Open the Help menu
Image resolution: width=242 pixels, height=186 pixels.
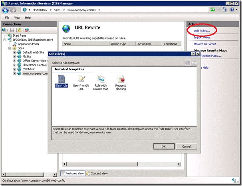pyautogui.click(x=28, y=18)
